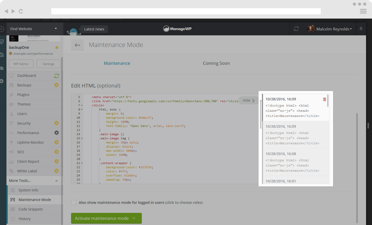Toggle the backupOne favorite star
The image size is (372, 225).
point(57,47)
